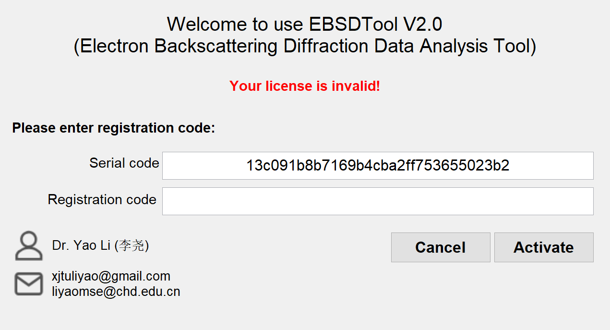Open the xjtuliyao@gmail.com email address
The height and width of the screenshot is (330, 610).
pos(111,276)
